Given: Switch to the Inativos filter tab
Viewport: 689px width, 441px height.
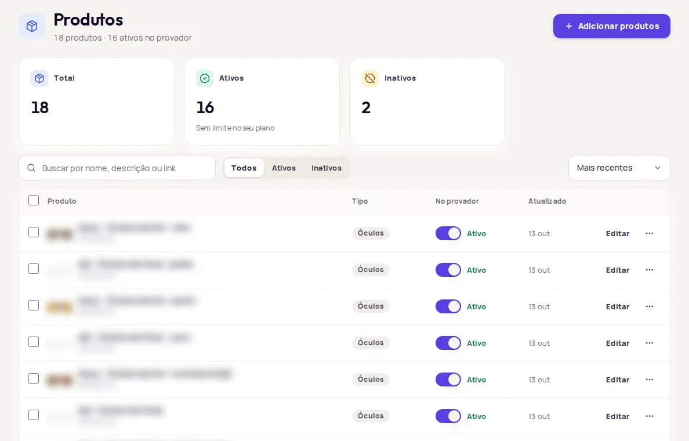Looking at the screenshot, I should pyautogui.click(x=327, y=168).
